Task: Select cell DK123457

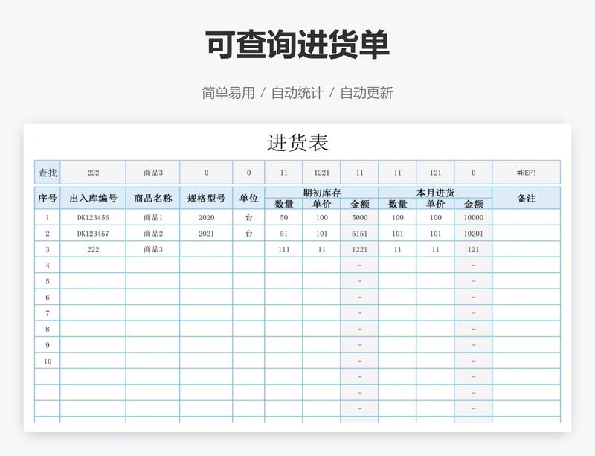Action: pos(93,234)
